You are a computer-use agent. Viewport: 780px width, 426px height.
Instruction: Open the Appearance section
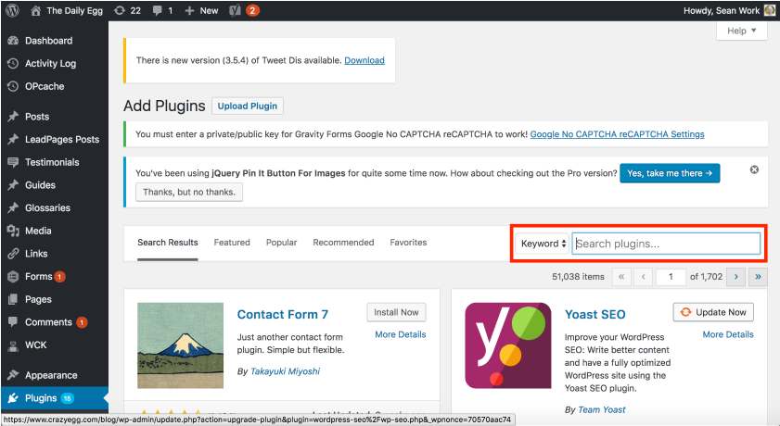51,375
